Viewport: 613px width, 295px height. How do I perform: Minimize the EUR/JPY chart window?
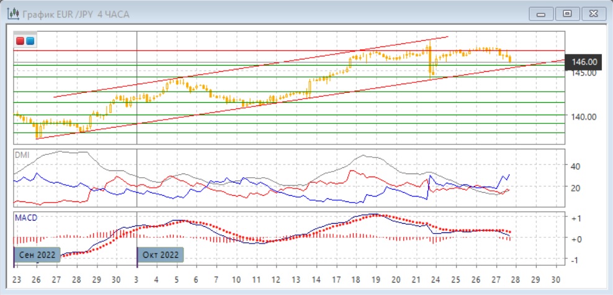pos(541,14)
